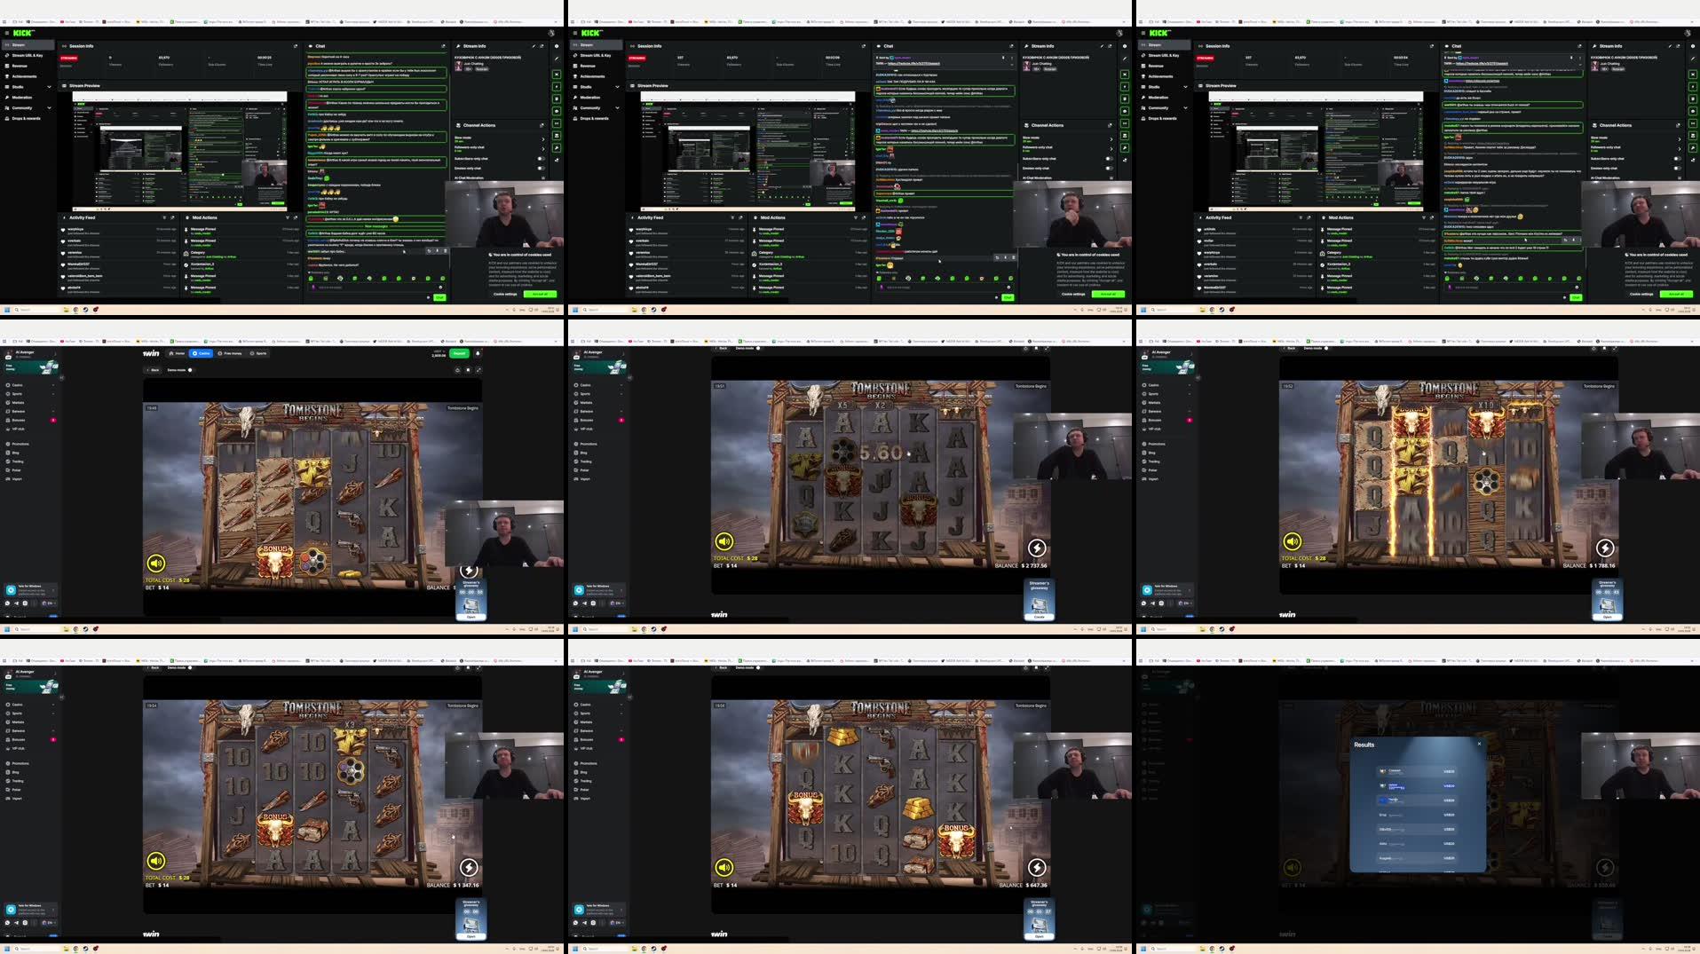Open Steam taskbar icon, Deposit-button 1win frame
This screenshot has width=1700, height=954.
point(85,629)
